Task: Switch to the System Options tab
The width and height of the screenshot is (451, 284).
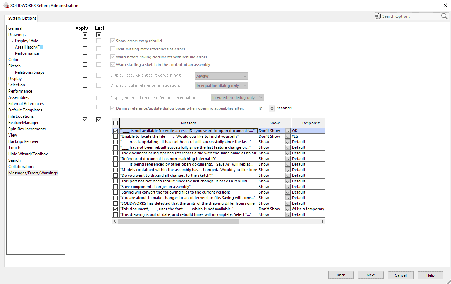Action: coord(22,18)
